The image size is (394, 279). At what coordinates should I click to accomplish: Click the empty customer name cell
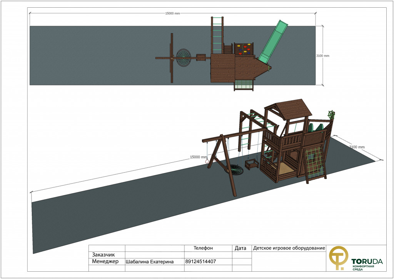pyautogui.click(x=154, y=255)
